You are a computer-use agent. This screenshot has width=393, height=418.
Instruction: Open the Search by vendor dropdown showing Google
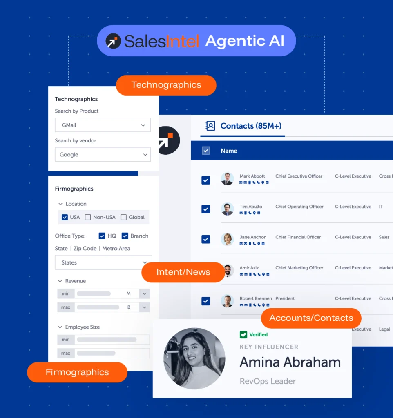[103, 155]
